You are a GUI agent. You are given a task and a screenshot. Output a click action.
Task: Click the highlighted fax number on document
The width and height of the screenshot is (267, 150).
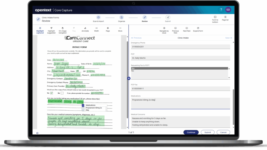point(97,93)
